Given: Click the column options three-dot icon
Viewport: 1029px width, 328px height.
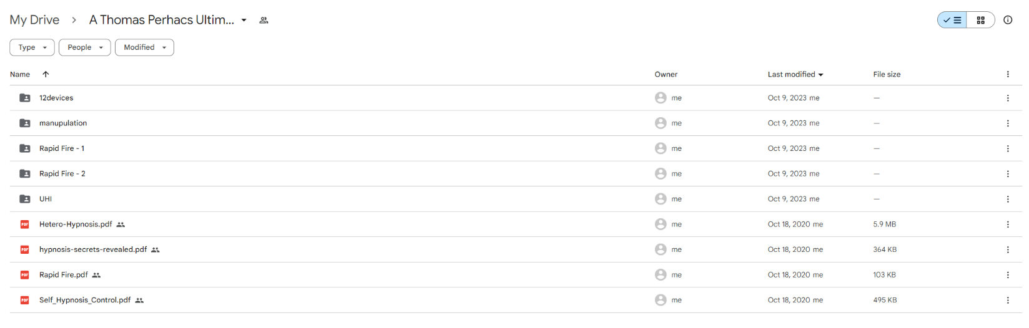Looking at the screenshot, I should click(1008, 74).
